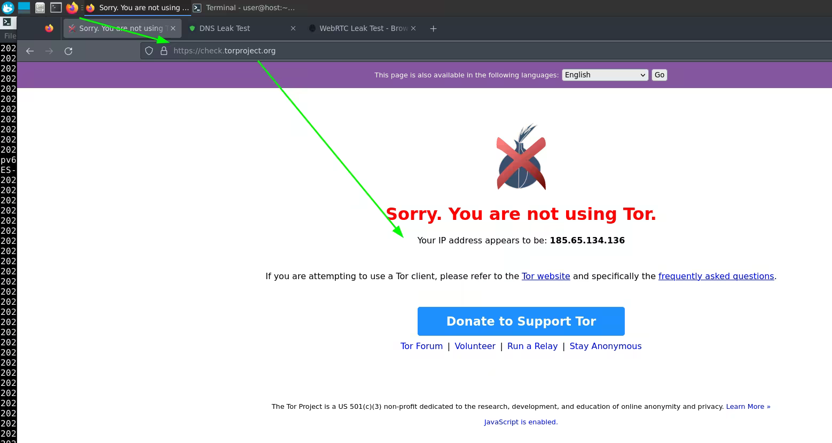Click the Go language button

(x=660, y=75)
